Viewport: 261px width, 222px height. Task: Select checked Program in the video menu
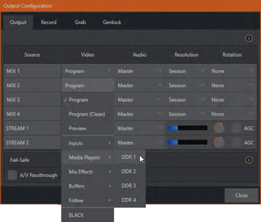click(x=87, y=100)
